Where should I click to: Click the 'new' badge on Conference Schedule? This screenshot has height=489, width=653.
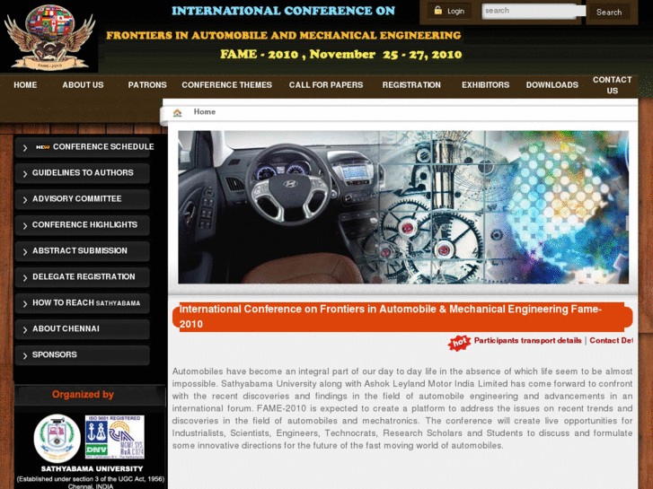(x=42, y=147)
